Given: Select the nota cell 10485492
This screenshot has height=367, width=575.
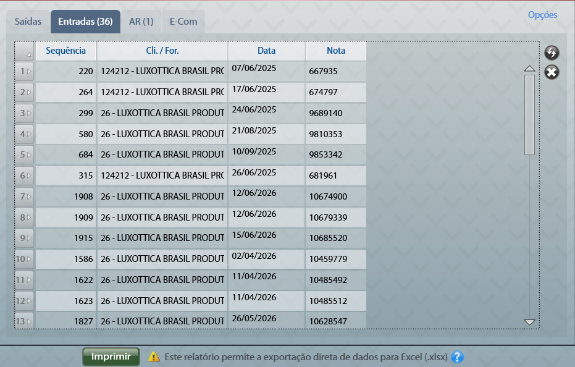Looking at the screenshot, I should 336,280.
